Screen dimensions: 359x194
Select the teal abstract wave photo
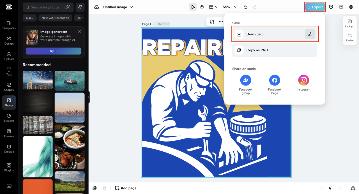tap(38, 157)
